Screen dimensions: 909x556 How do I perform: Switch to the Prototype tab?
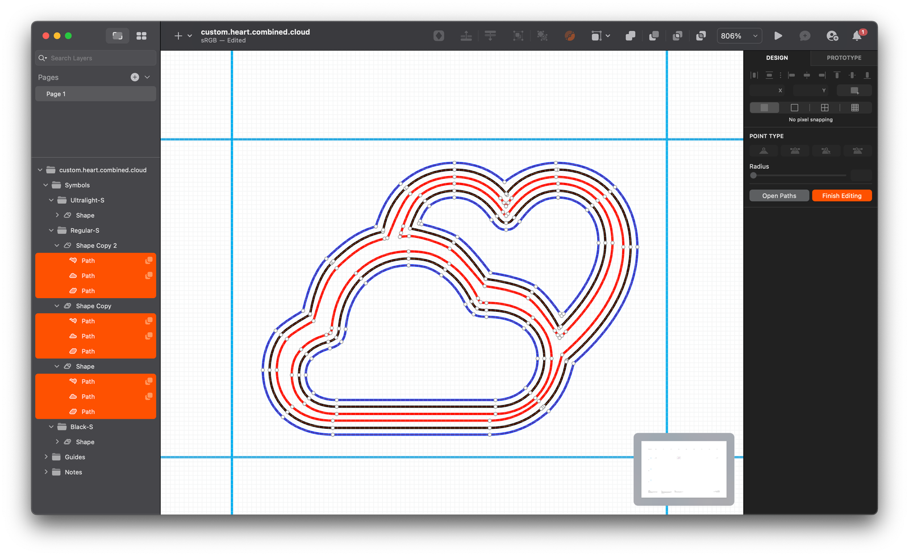[x=843, y=57]
